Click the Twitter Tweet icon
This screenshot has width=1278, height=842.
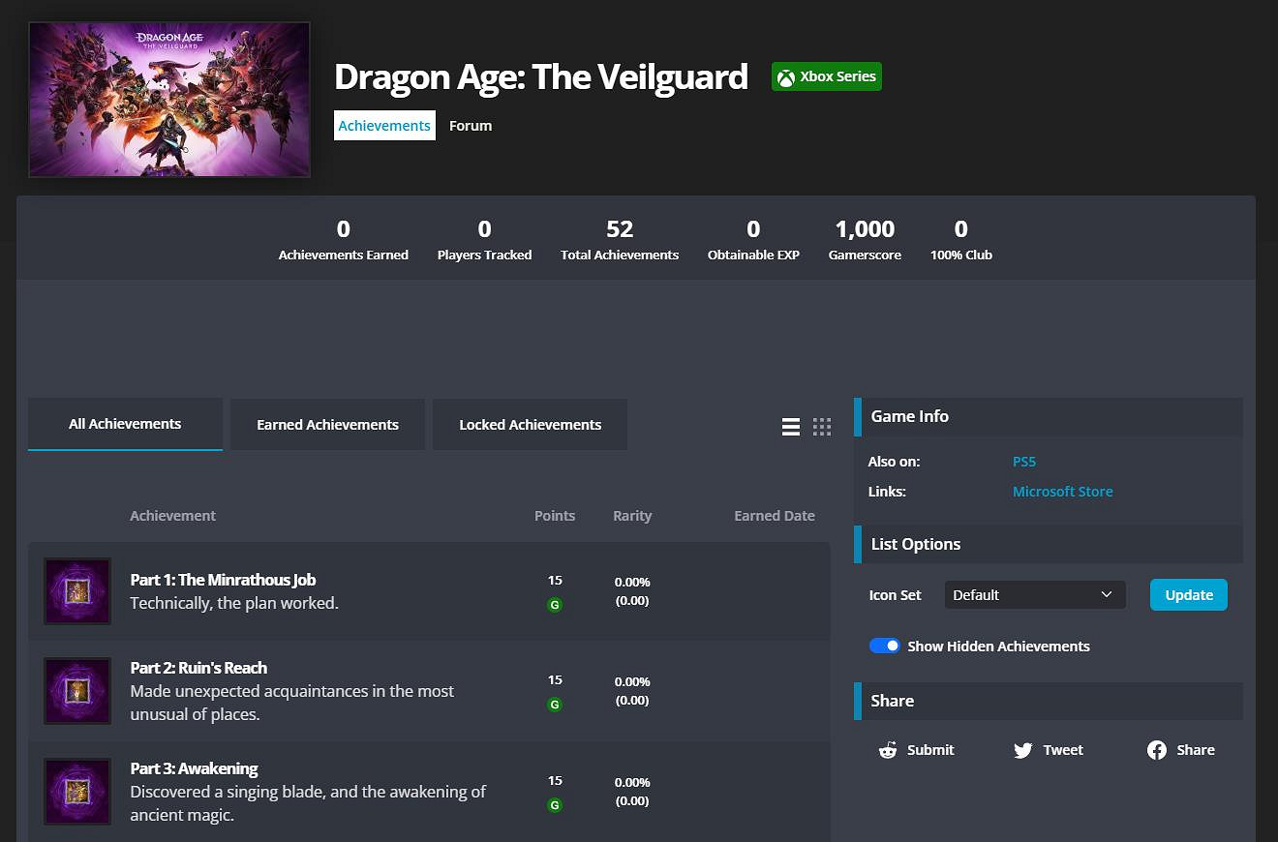pos(1022,750)
